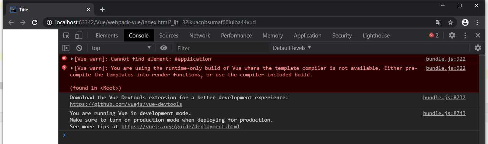The image size is (488, 144).
Task: Expand the Cannot find element warning
Action: (72, 59)
